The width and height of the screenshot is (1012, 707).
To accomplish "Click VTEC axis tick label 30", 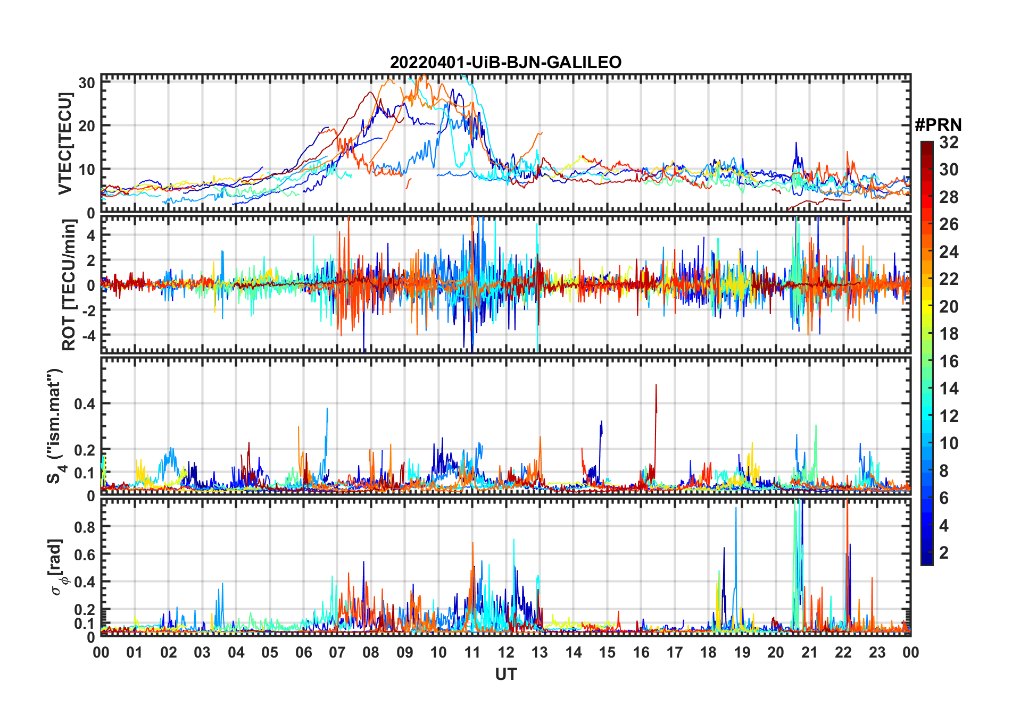I will (x=87, y=83).
